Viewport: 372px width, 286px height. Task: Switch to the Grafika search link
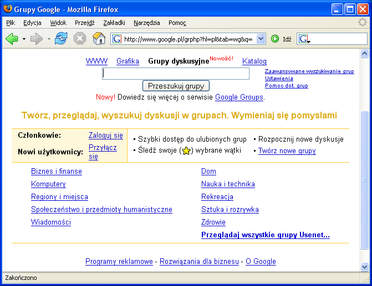pyautogui.click(x=128, y=61)
